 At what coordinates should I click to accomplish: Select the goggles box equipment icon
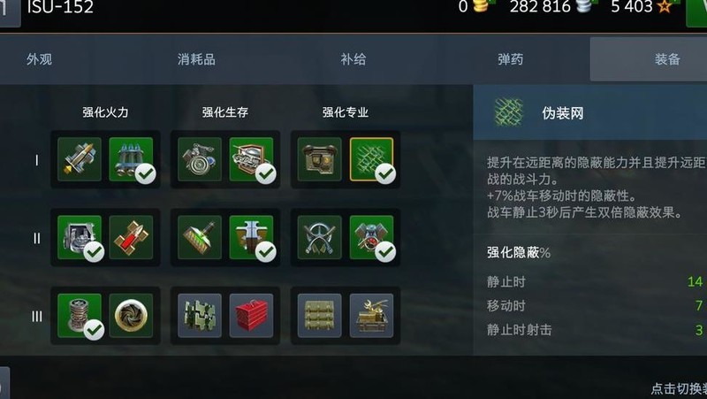tap(319, 159)
